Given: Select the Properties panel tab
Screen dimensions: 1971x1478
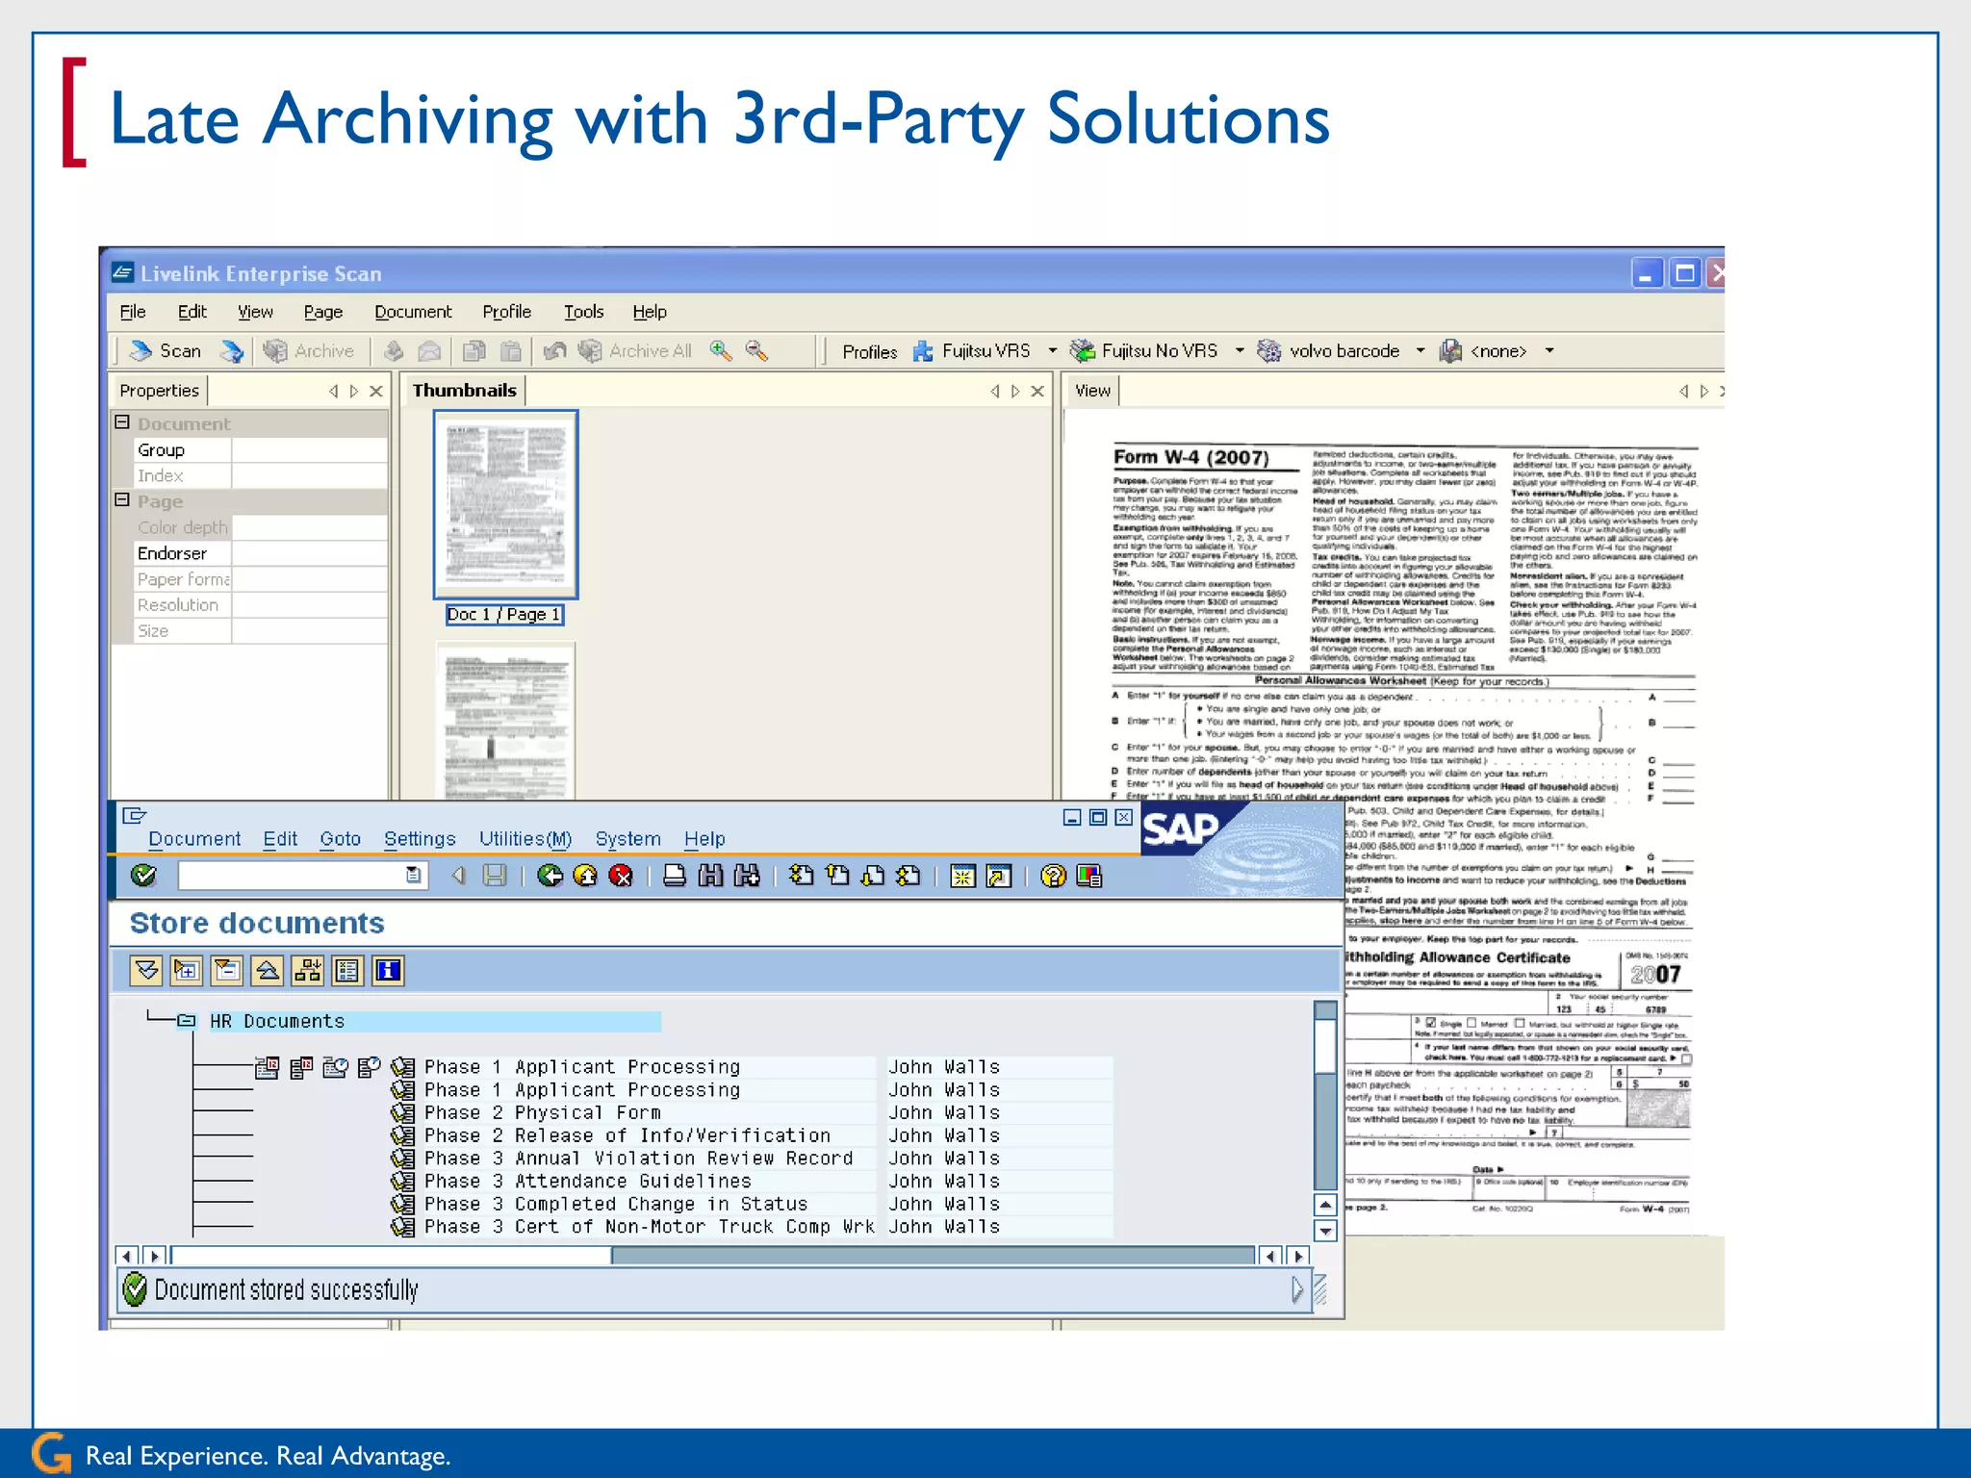Looking at the screenshot, I should click(160, 391).
